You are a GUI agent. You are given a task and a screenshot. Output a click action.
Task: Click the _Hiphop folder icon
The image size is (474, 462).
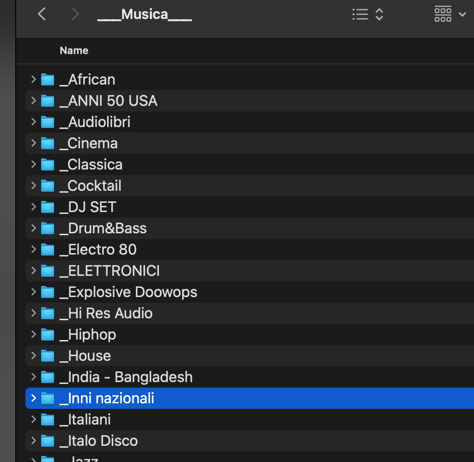tap(48, 334)
